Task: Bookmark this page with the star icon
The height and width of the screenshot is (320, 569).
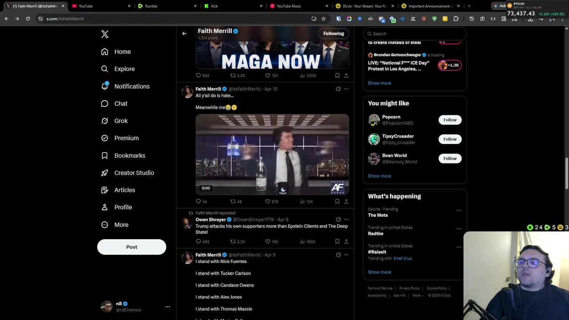Action: (324, 19)
